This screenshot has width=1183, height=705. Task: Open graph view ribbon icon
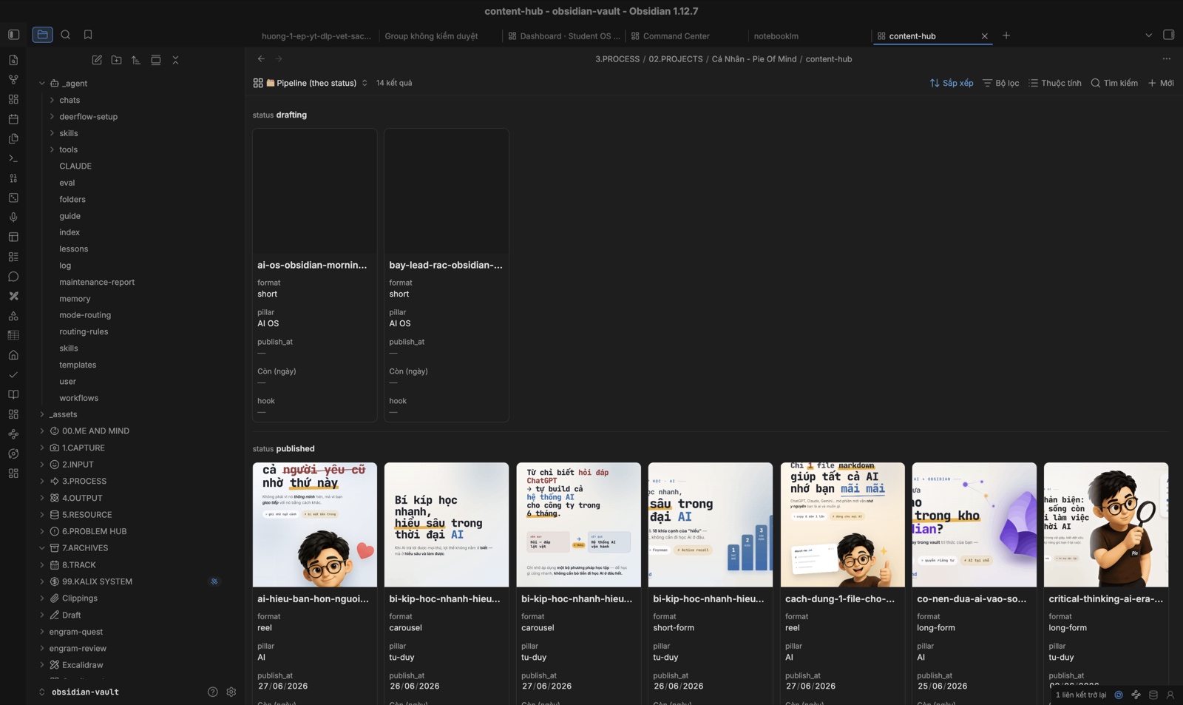tap(13, 79)
